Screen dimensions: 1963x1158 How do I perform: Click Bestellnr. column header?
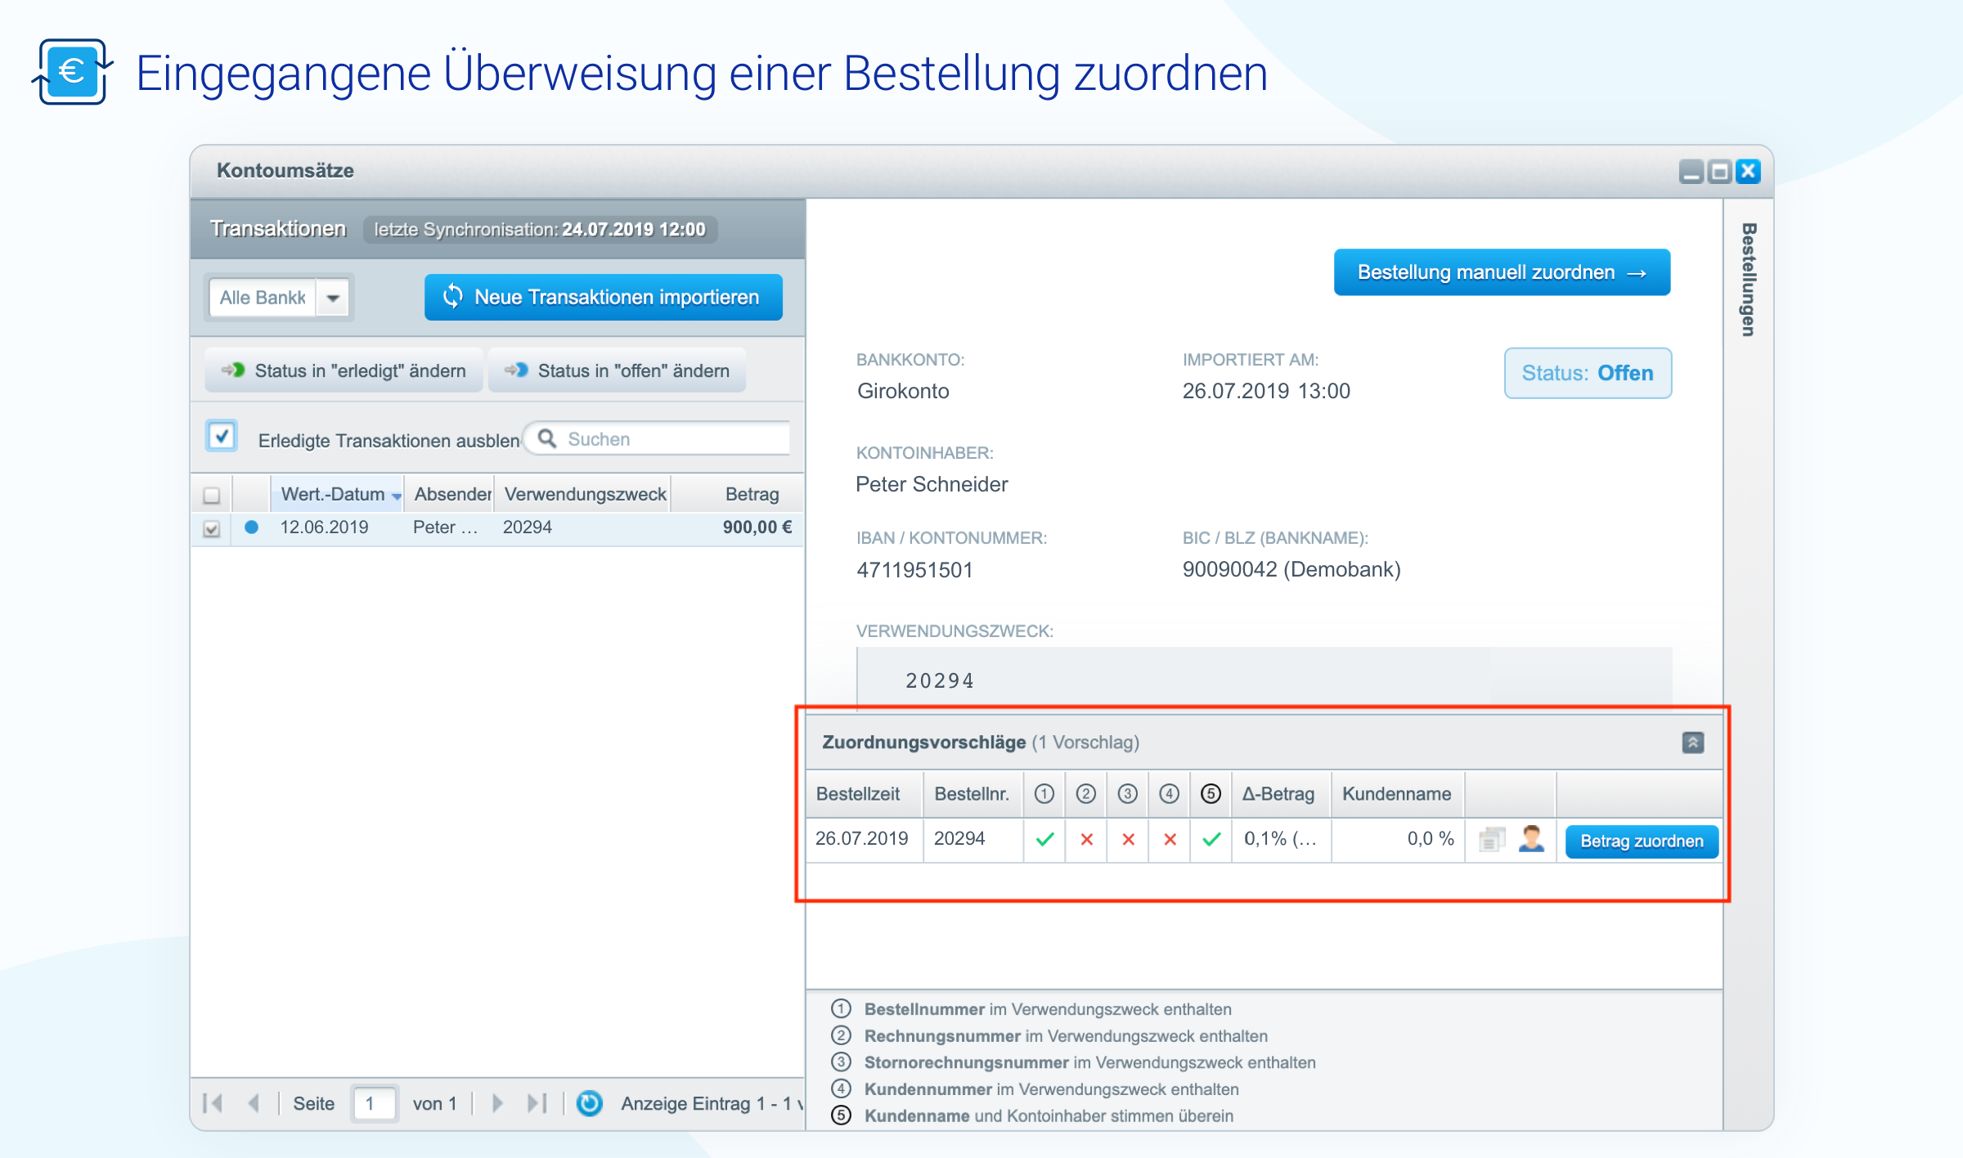pyautogui.click(x=973, y=793)
